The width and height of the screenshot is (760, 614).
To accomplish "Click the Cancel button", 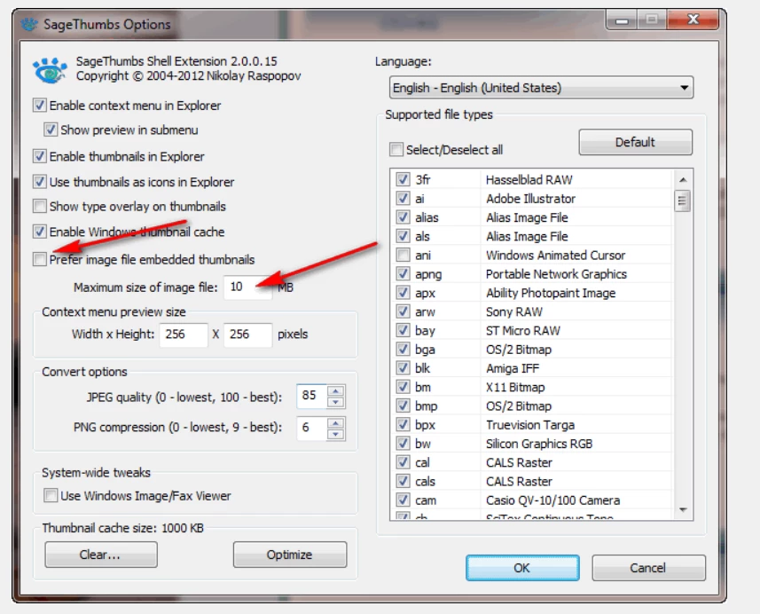I will tap(648, 568).
